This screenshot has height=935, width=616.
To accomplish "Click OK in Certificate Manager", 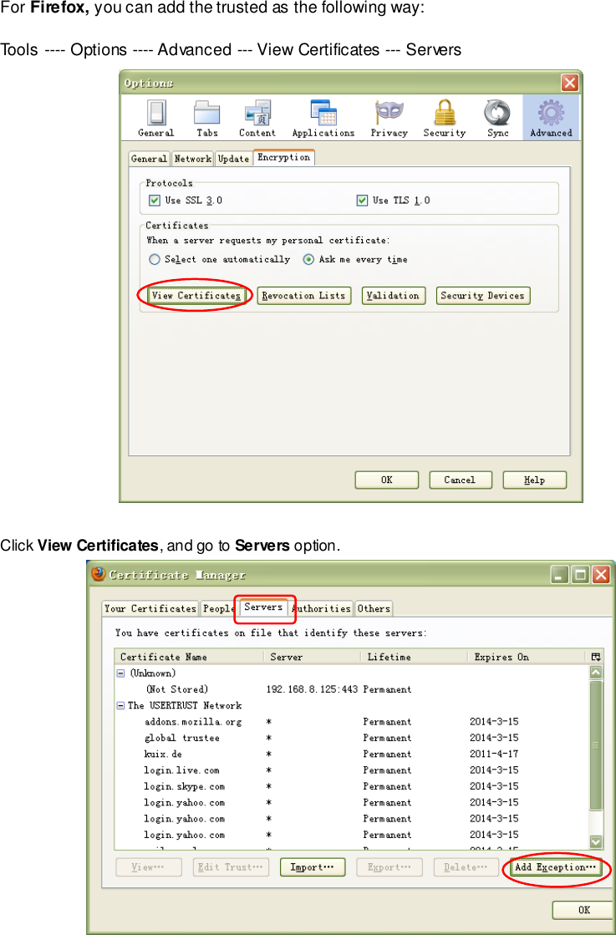I will coord(583,910).
